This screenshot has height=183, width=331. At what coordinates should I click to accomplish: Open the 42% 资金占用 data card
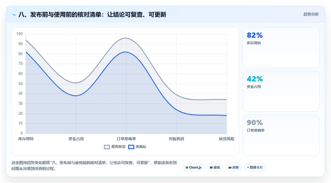281,91
